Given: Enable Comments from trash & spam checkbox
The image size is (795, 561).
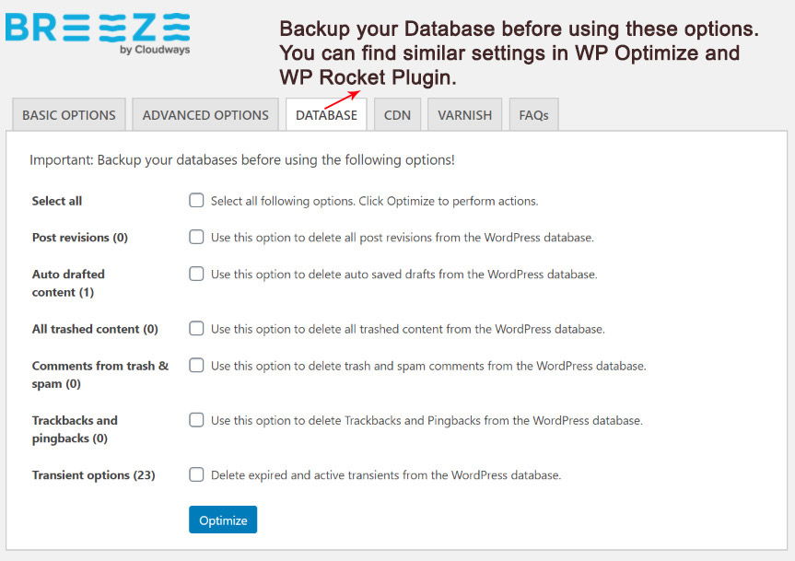Looking at the screenshot, I should click(x=197, y=365).
